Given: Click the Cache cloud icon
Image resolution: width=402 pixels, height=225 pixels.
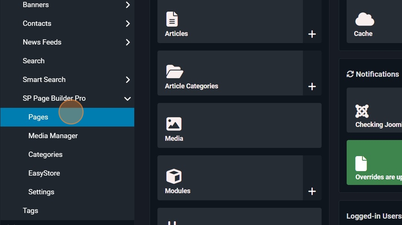Looking at the screenshot, I should (x=365, y=19).
